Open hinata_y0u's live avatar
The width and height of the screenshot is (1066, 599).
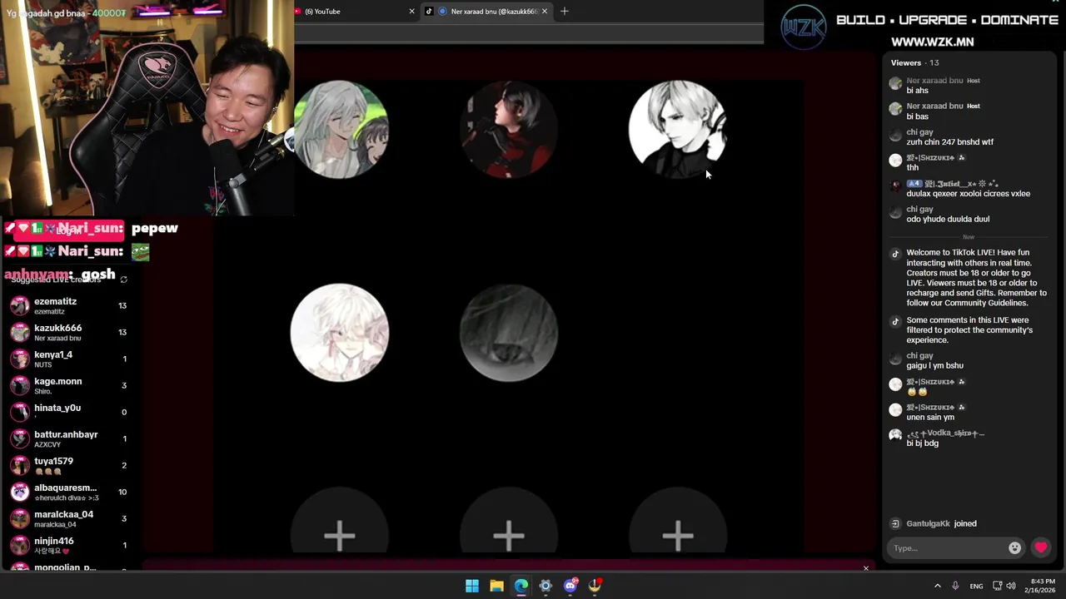pyautogui.click(x=20, y=413)
